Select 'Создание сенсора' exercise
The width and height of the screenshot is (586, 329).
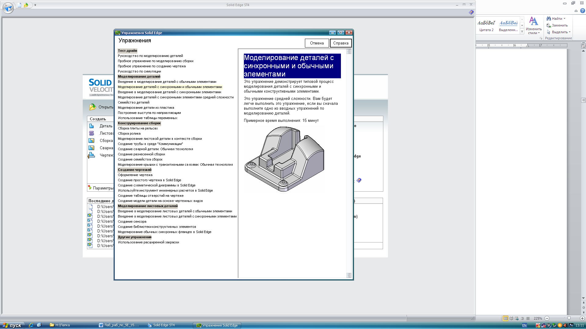(132, 221)
